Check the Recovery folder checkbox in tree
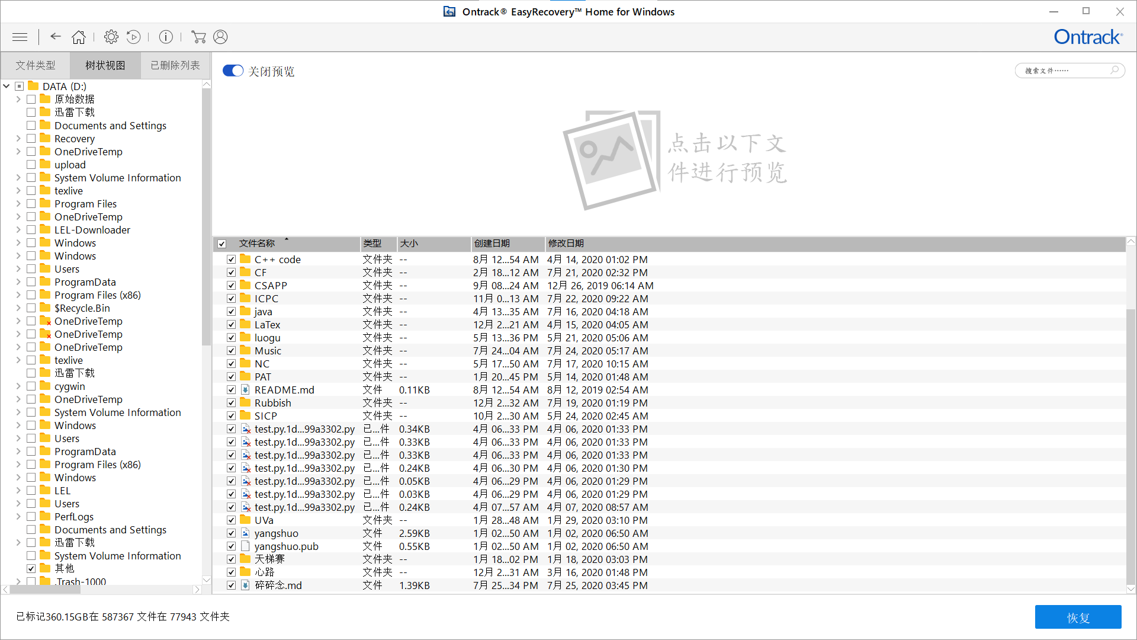Image resolution: width=1137 pixels, height=640 pixels. click(x=31, y=139)
